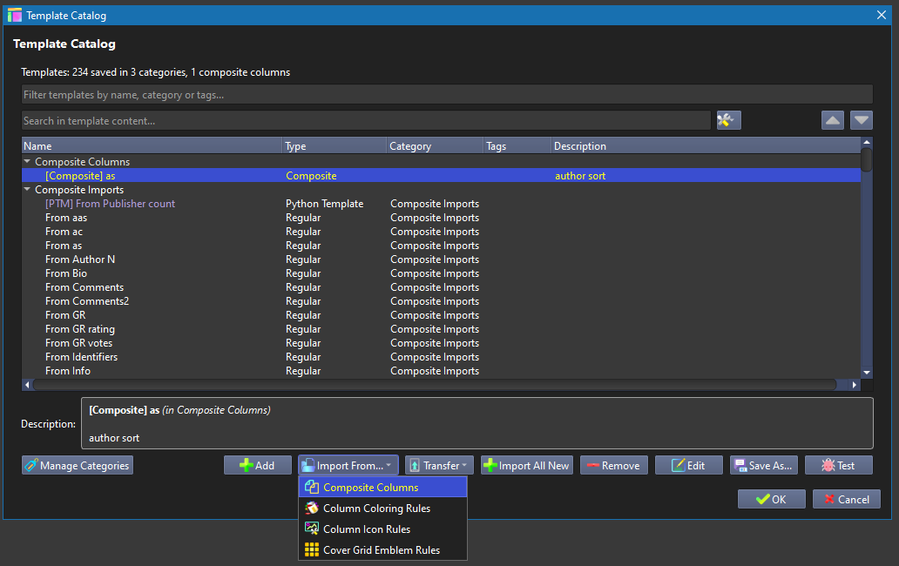Collapse the Composite Imports tree group
Viewport: 899px width, 566px height.
(x=27, y=189)
